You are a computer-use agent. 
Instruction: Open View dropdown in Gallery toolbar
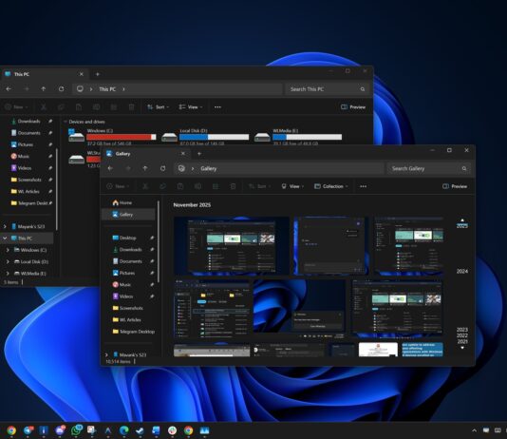pyautogui.click(x=292, y=186)
